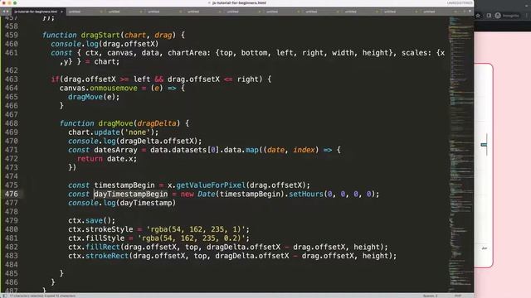Toggle the side bar icon in status bar
The image size is (531, 298).
[4, 296]
